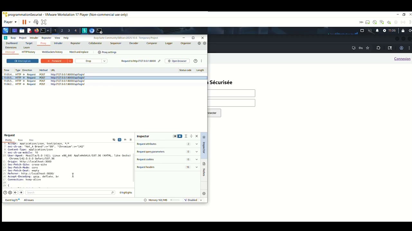Hide non-printable characters with the crossed-eye icon
Viewport: 412px width, 231px height.
click(114, 140)
